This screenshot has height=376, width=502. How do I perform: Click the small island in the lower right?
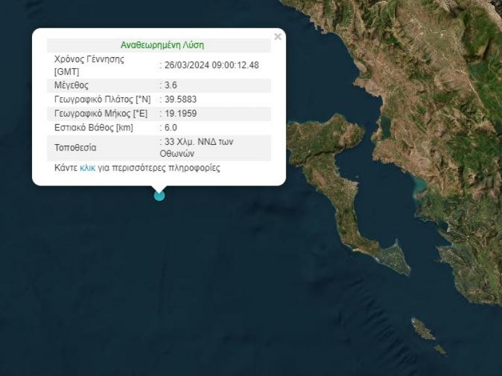tap(422, 328)
